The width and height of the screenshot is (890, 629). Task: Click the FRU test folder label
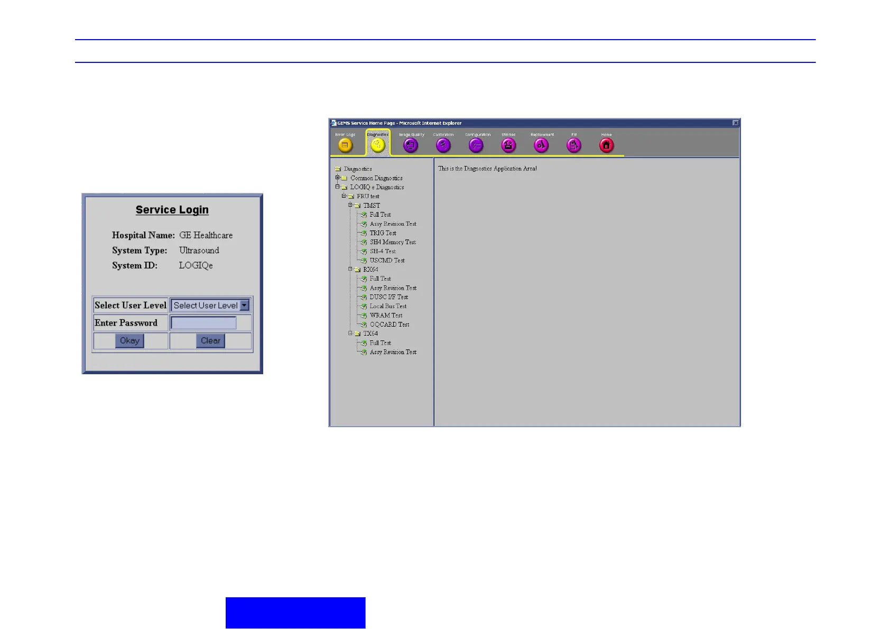(368, 196)
